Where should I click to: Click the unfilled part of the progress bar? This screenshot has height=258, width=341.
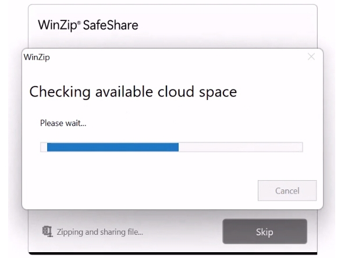pyautogui.click(x=240, y=147)
